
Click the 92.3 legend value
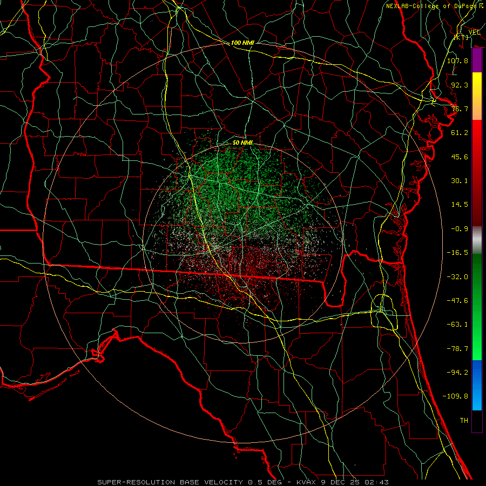[x=460, y=85]
